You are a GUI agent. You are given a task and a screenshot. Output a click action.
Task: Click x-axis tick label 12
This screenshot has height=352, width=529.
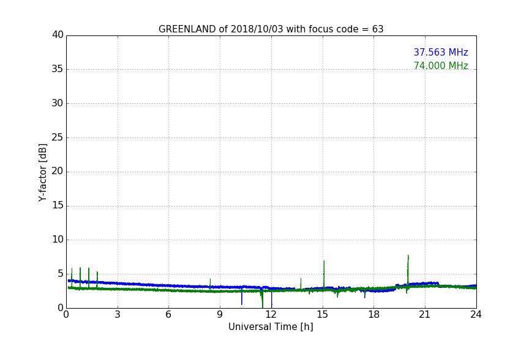271,315
